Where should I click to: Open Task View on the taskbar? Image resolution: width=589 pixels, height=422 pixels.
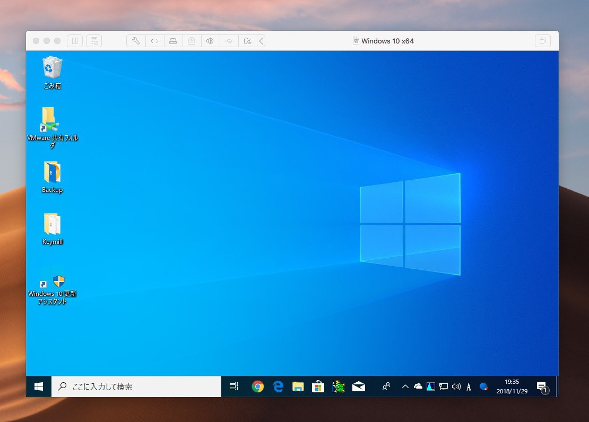coord(234,386)
